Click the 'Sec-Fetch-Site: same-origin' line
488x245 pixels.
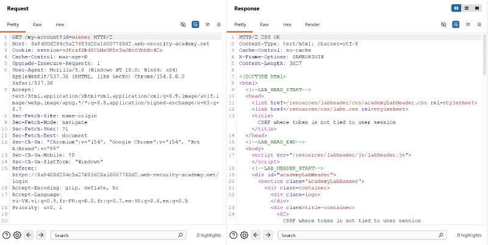(x=54, y=116)
